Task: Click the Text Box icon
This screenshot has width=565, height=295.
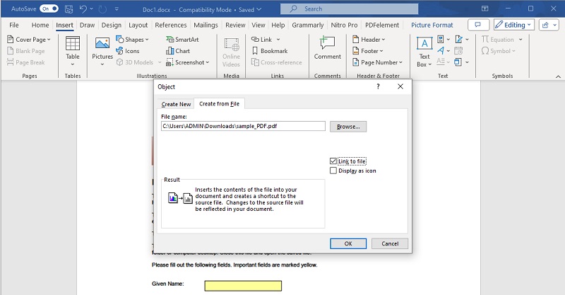Action: point(424,44)
